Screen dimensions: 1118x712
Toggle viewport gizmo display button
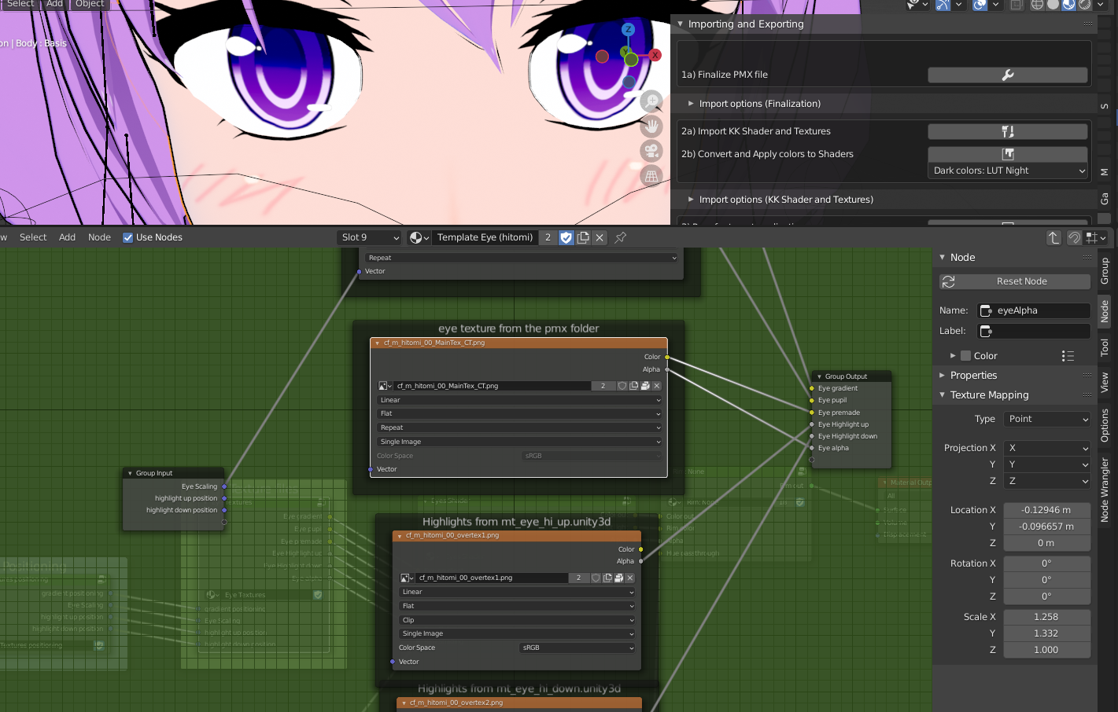tap(942, 5)
